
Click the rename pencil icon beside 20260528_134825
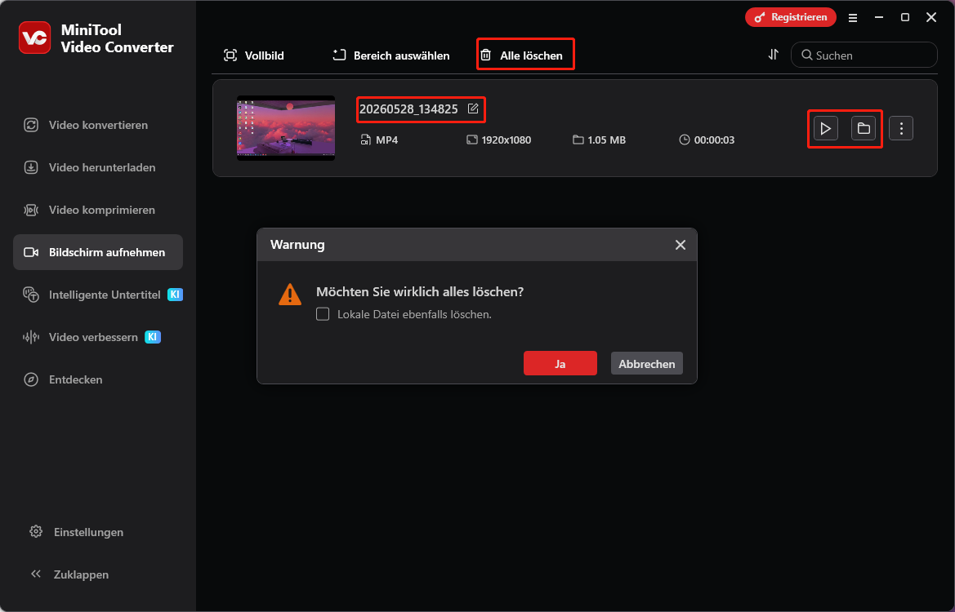click(x=473, y=109)
